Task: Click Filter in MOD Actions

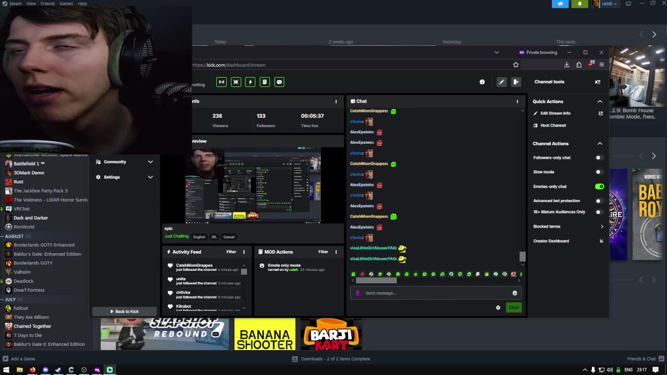Action: coord(324,252)
